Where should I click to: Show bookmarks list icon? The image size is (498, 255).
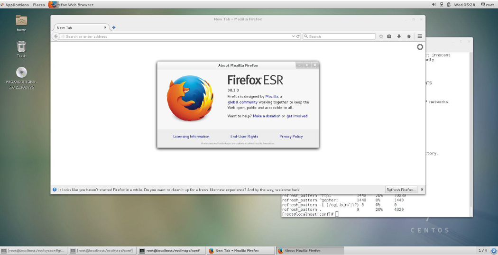[389, 36]
